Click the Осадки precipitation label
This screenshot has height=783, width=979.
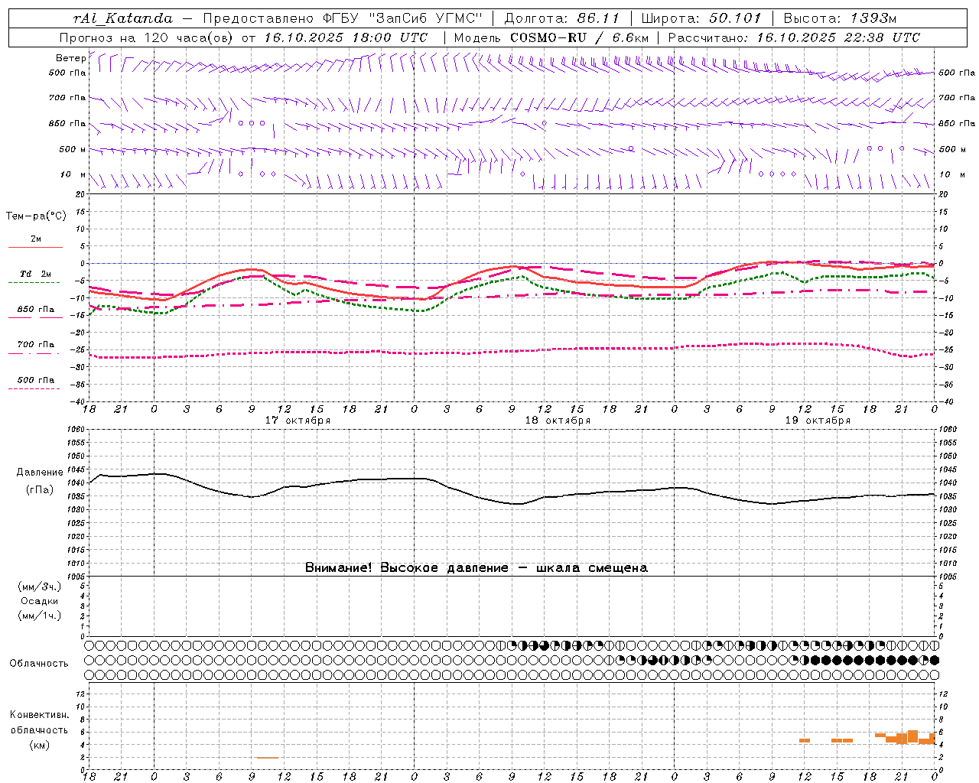point(40,601)
